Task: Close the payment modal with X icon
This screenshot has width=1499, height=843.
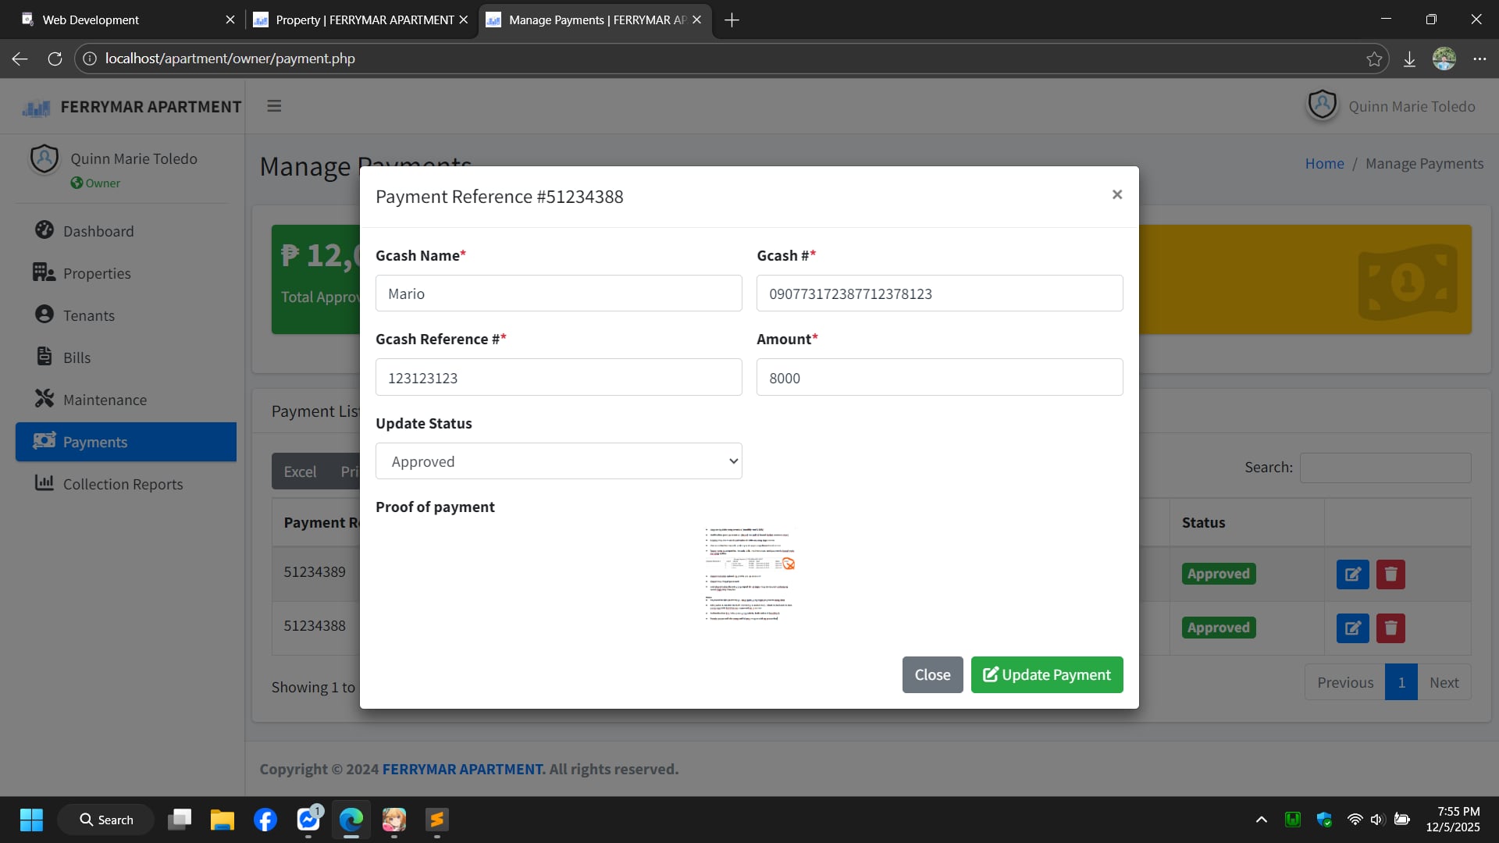Action: (x=1116, y=194)
